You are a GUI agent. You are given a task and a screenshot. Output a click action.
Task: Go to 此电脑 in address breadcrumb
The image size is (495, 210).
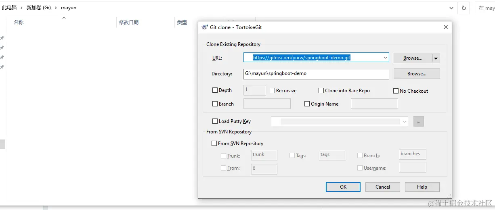[x=9, y=8]
